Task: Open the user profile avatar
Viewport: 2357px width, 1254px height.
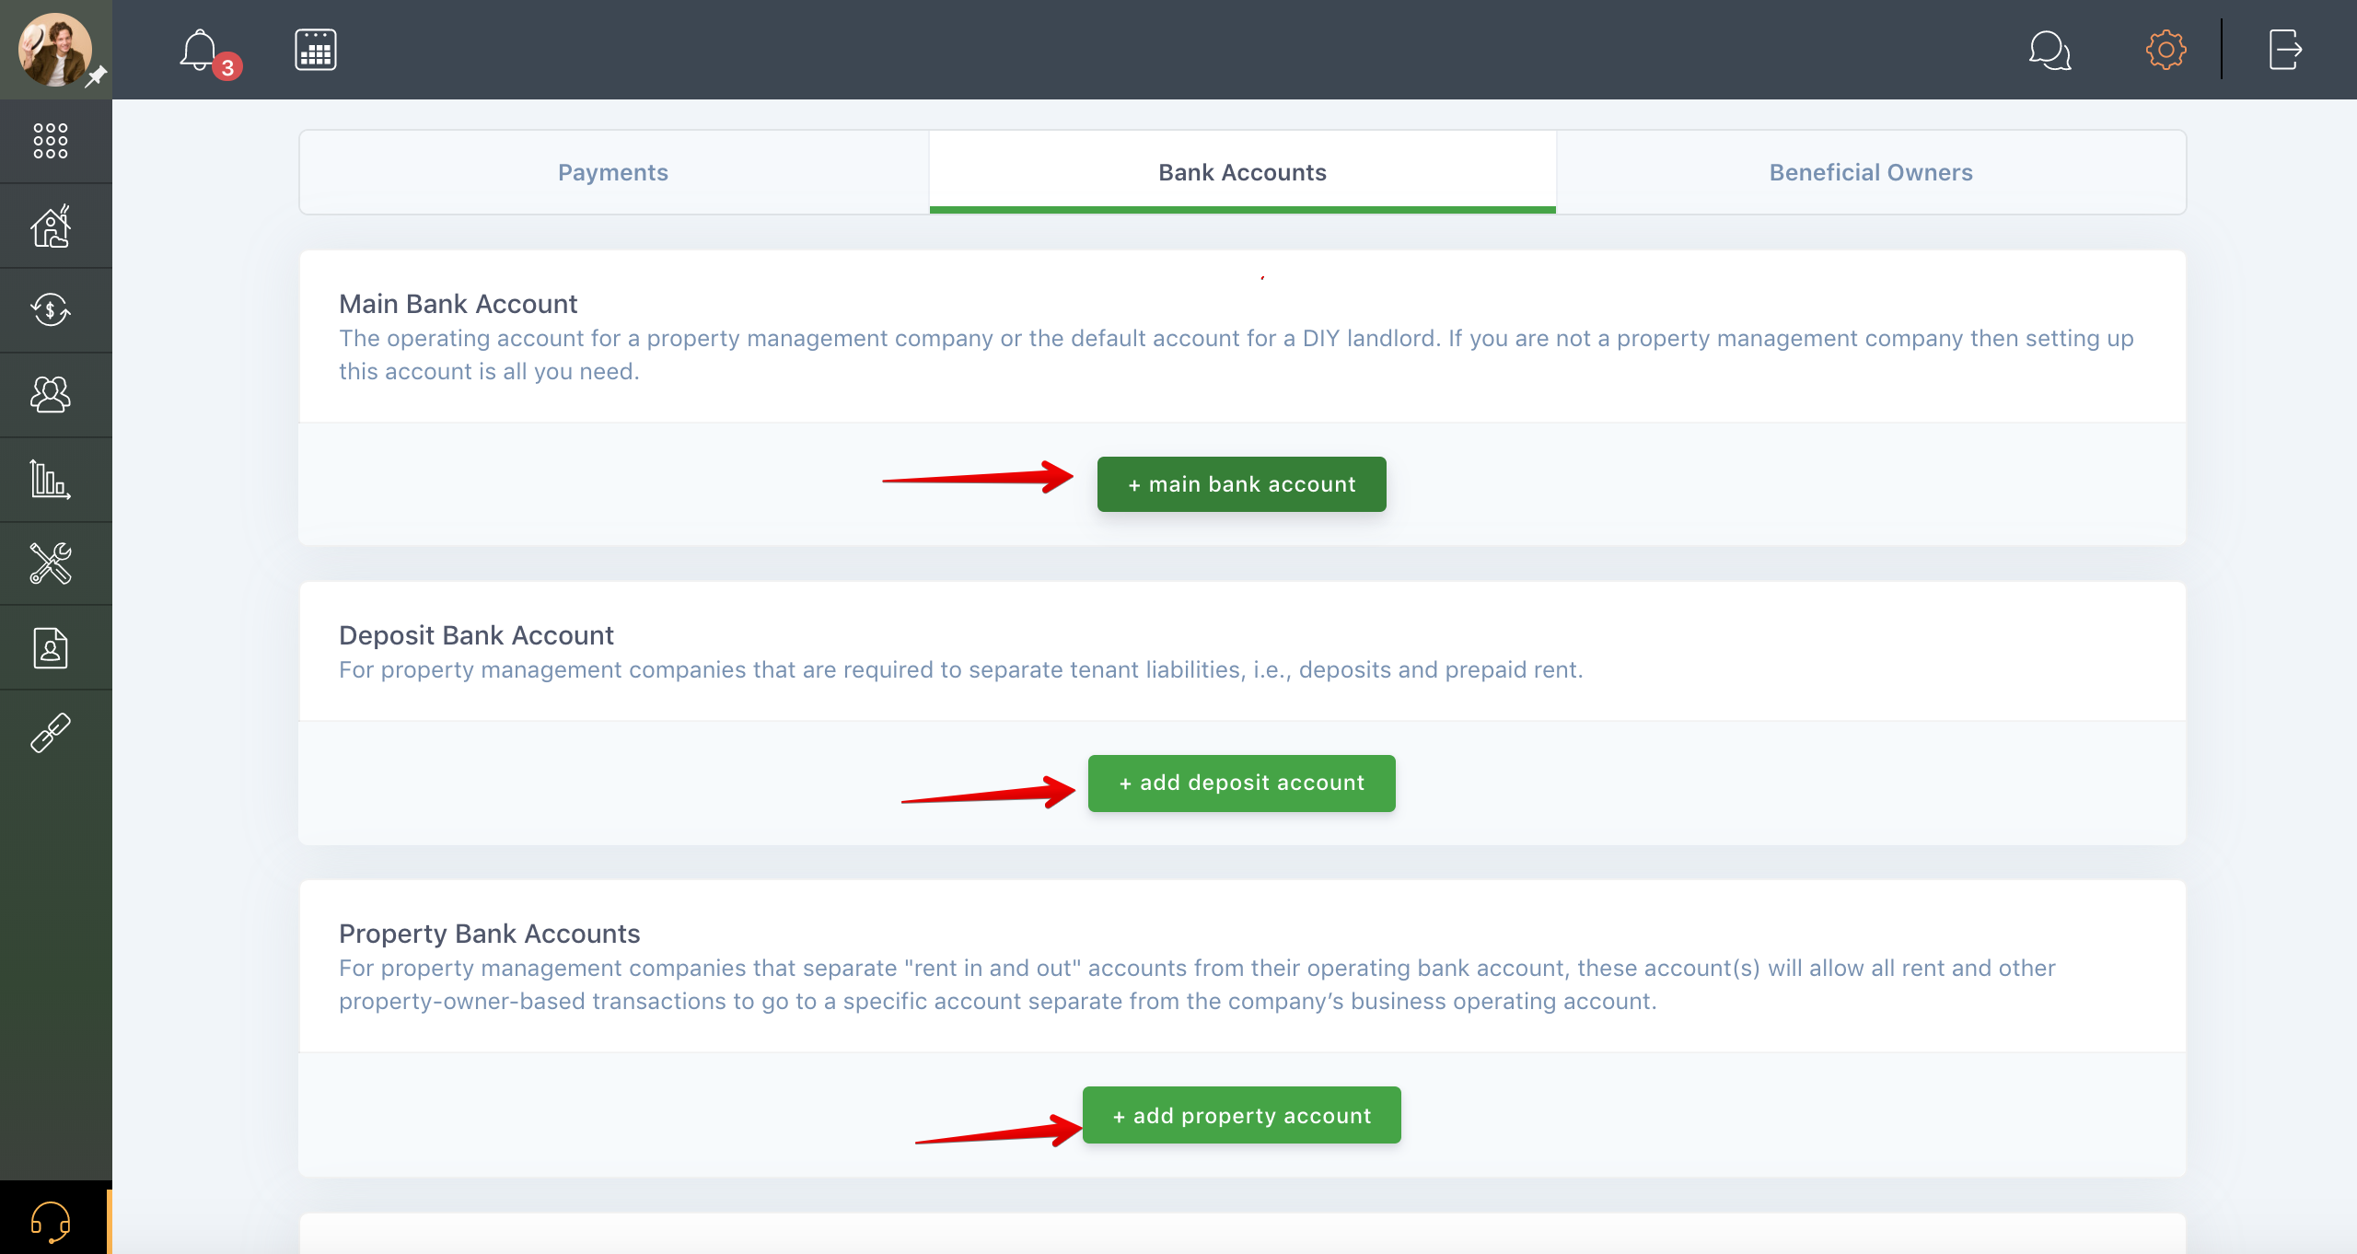Action: 54,49
